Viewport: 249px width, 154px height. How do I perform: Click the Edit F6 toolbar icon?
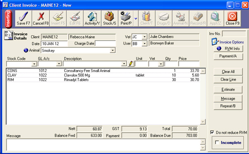click(75, 19)
